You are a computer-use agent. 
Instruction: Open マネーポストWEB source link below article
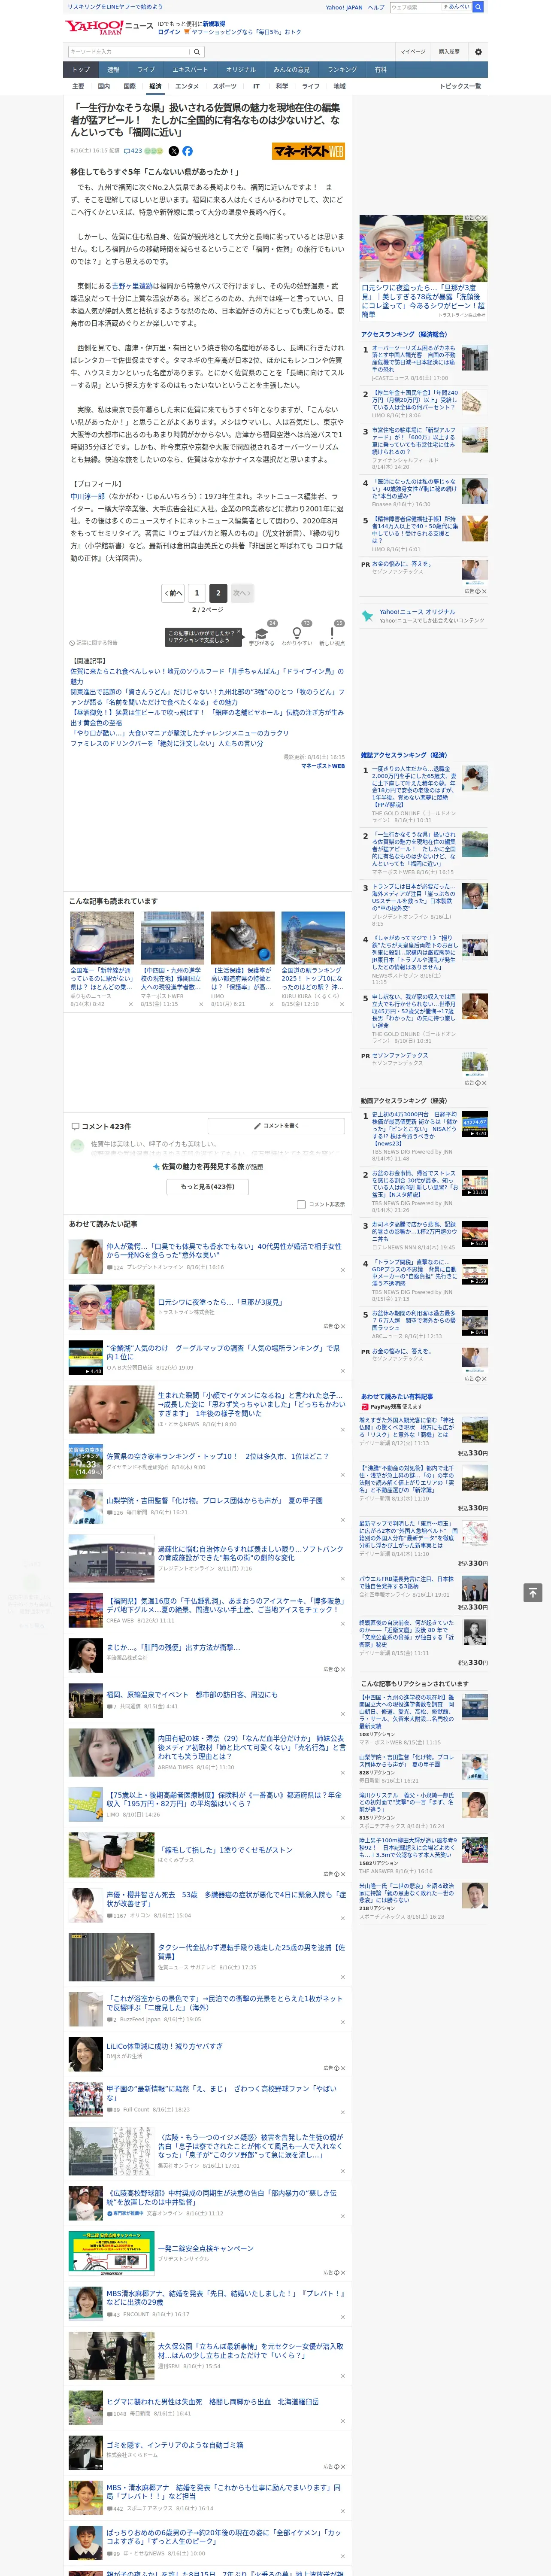[323, 766]
